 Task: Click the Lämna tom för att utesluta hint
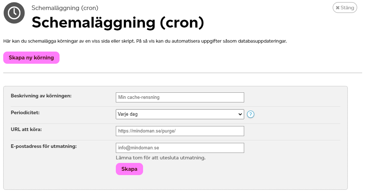pyautogui.click(x=161, y=158)
